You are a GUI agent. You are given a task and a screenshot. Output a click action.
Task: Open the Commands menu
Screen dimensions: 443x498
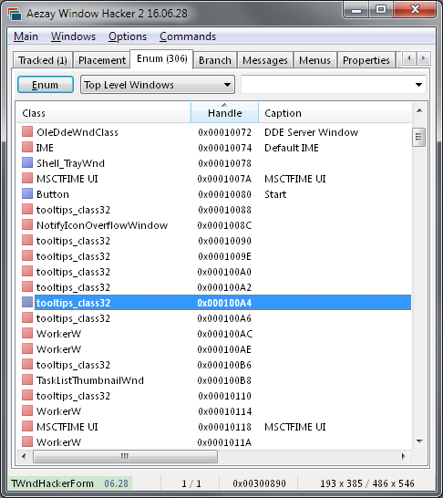point(188,36)
